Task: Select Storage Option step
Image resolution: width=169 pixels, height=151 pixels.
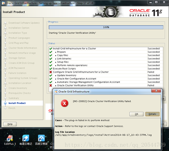Action: [x=17, y=58]
